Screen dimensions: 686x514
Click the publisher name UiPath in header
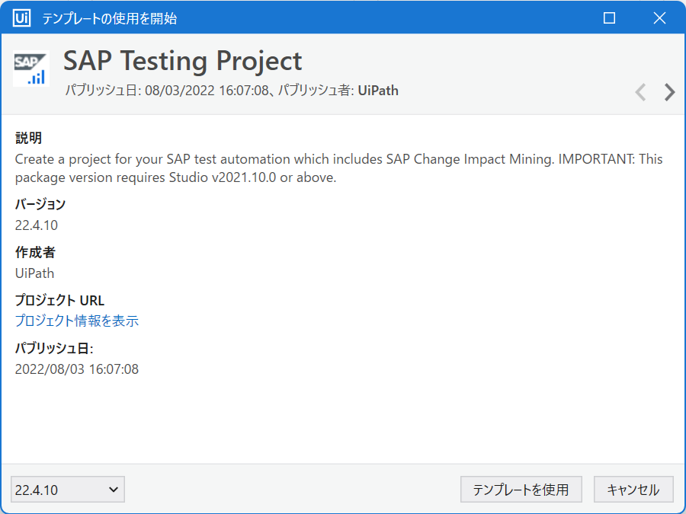click(378, 91)
